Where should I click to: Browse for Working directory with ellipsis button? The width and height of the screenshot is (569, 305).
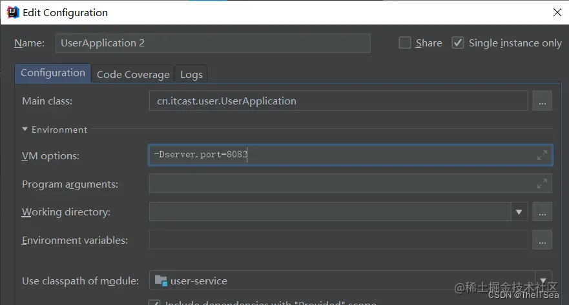point(542,212)
